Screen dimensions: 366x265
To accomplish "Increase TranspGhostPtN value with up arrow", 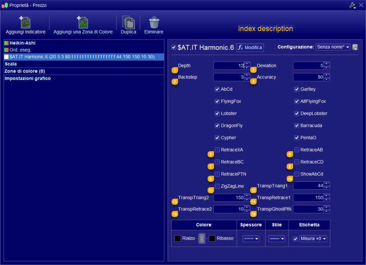I will pyautogui.click(x=327, y=207).
